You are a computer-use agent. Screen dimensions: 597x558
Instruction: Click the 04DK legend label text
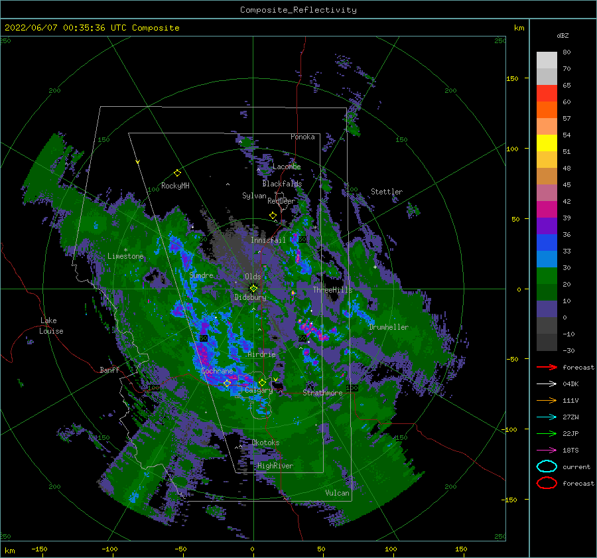point(570,384)
